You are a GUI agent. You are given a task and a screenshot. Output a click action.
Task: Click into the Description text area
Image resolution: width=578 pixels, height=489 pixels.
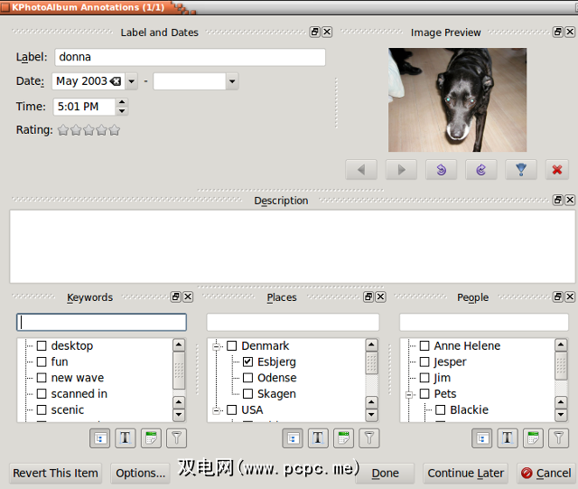pos(292,246)
